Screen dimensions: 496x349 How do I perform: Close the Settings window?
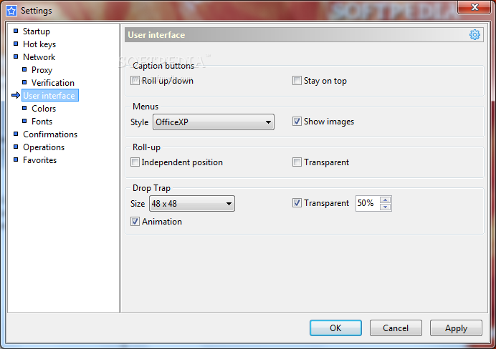tap(474, 7)
